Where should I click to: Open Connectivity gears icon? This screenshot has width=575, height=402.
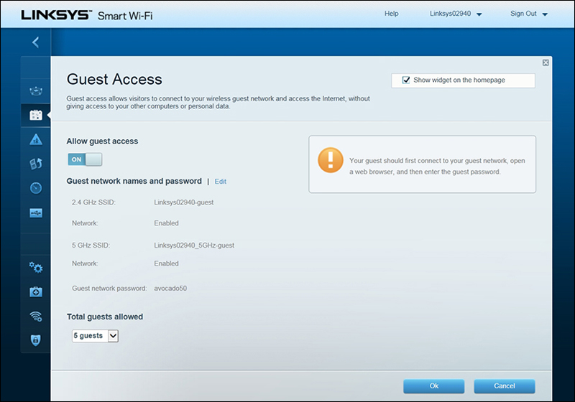(x=35, y=267)
